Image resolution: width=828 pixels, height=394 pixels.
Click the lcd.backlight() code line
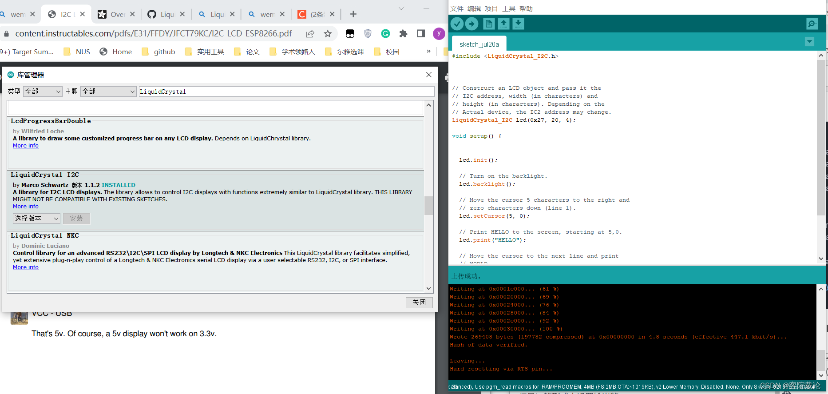pos(487,184)
